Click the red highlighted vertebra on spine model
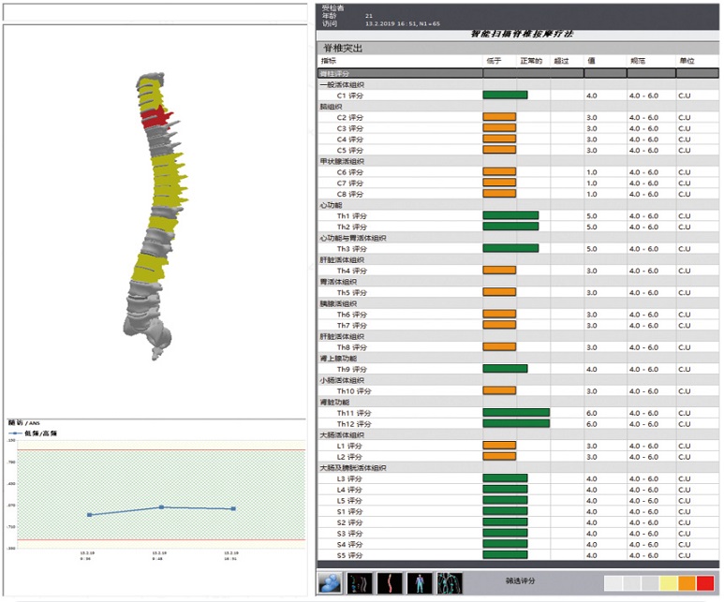 click(x=156, y=117)
